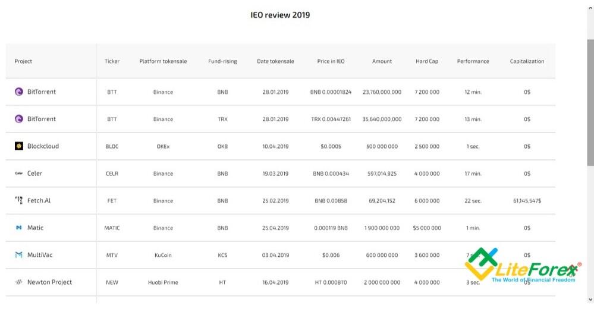Select the Performance column header

tap(473, 61)
